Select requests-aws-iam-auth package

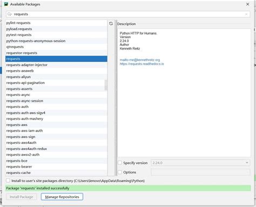[x=56, y=130]
